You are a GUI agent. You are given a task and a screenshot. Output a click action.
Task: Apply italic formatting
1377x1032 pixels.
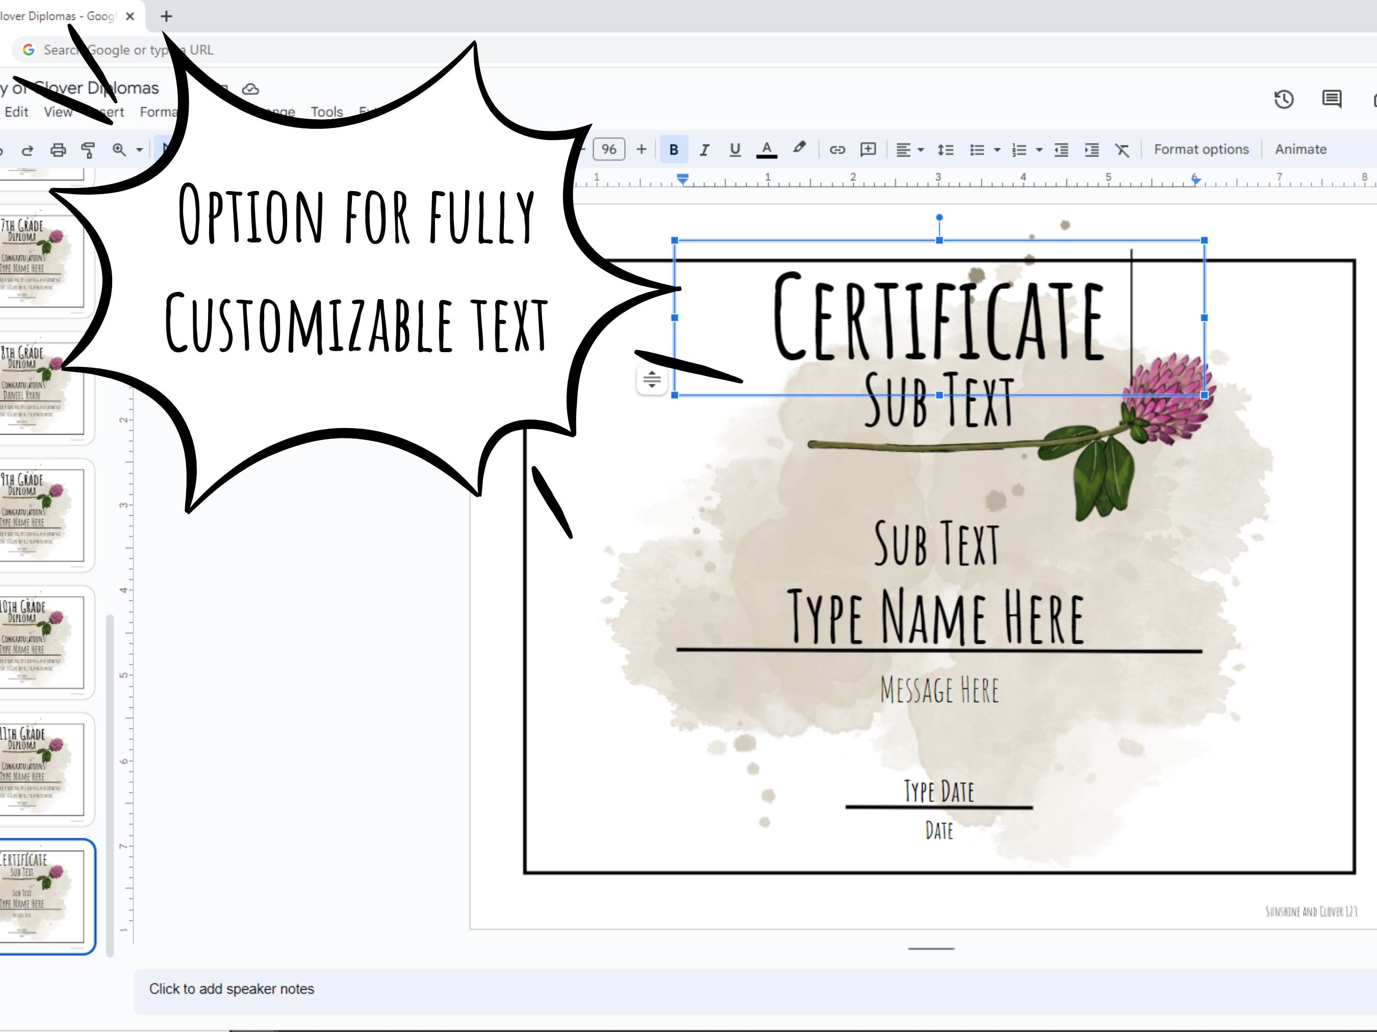pos(704,149)
